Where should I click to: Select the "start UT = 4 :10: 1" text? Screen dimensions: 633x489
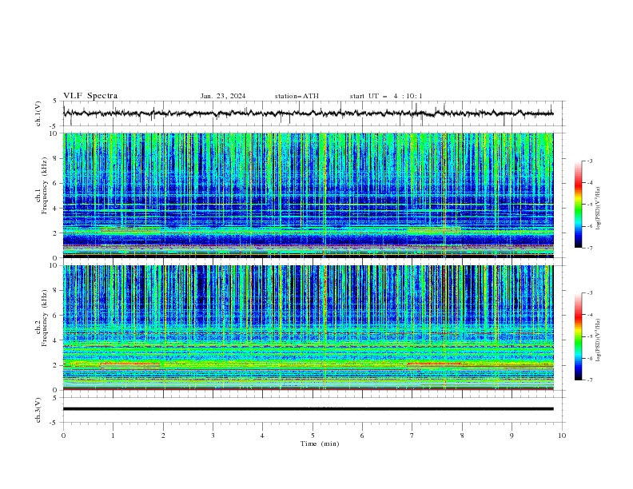point(386,96)
